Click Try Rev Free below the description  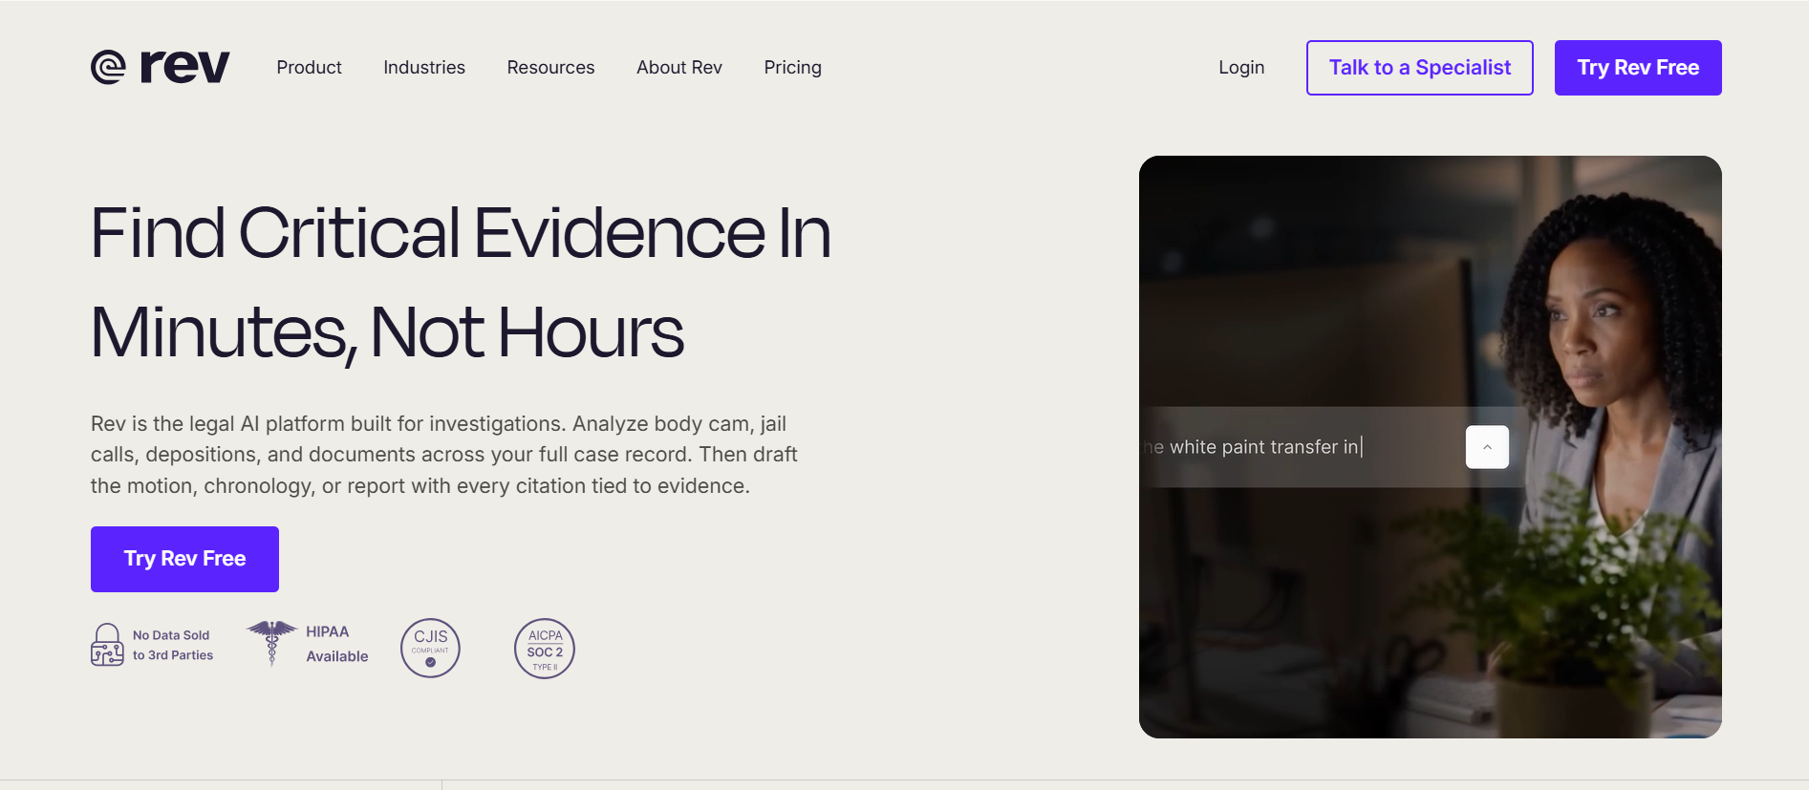click(x=184, y=559)
